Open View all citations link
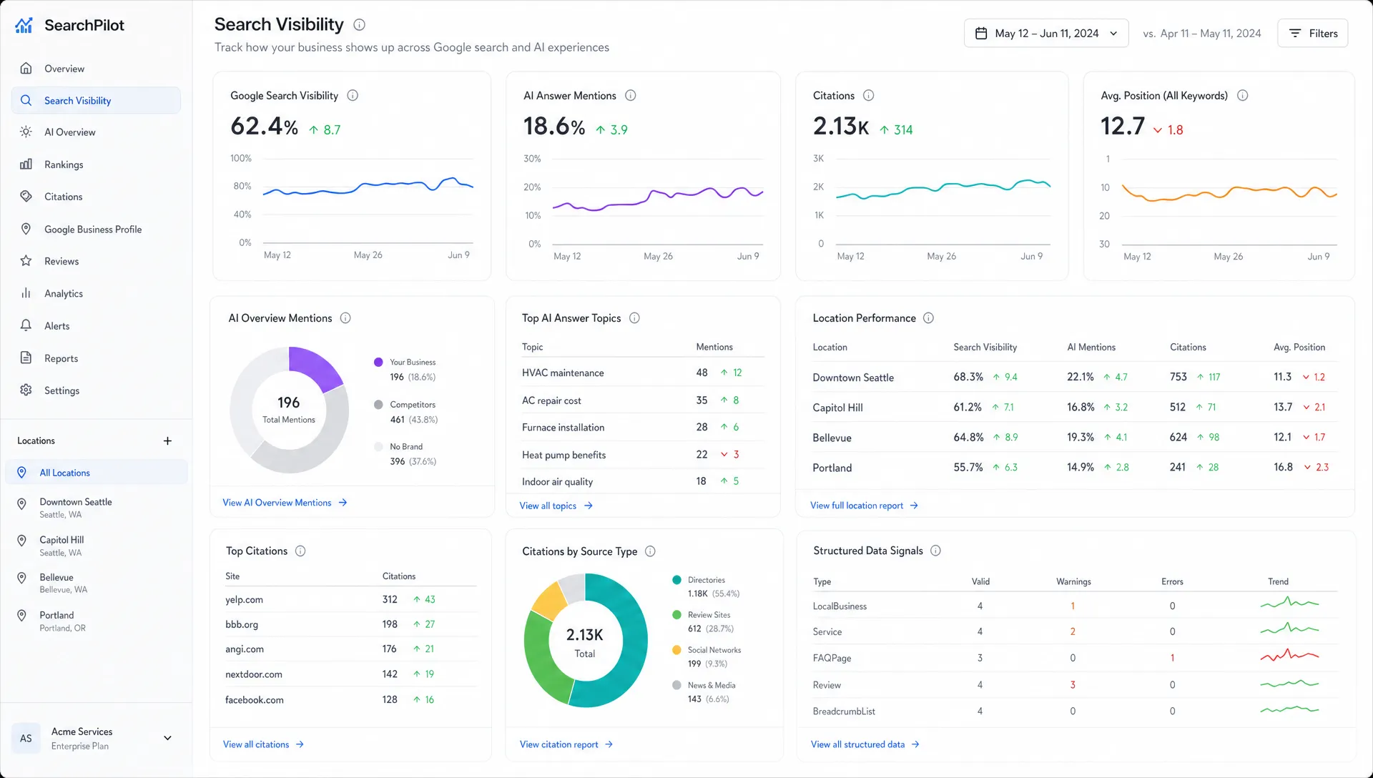 pos(263,744)
